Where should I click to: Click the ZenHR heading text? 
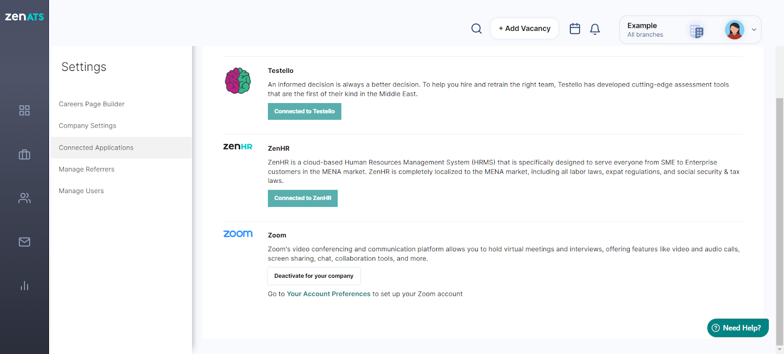tap(278, 149)
